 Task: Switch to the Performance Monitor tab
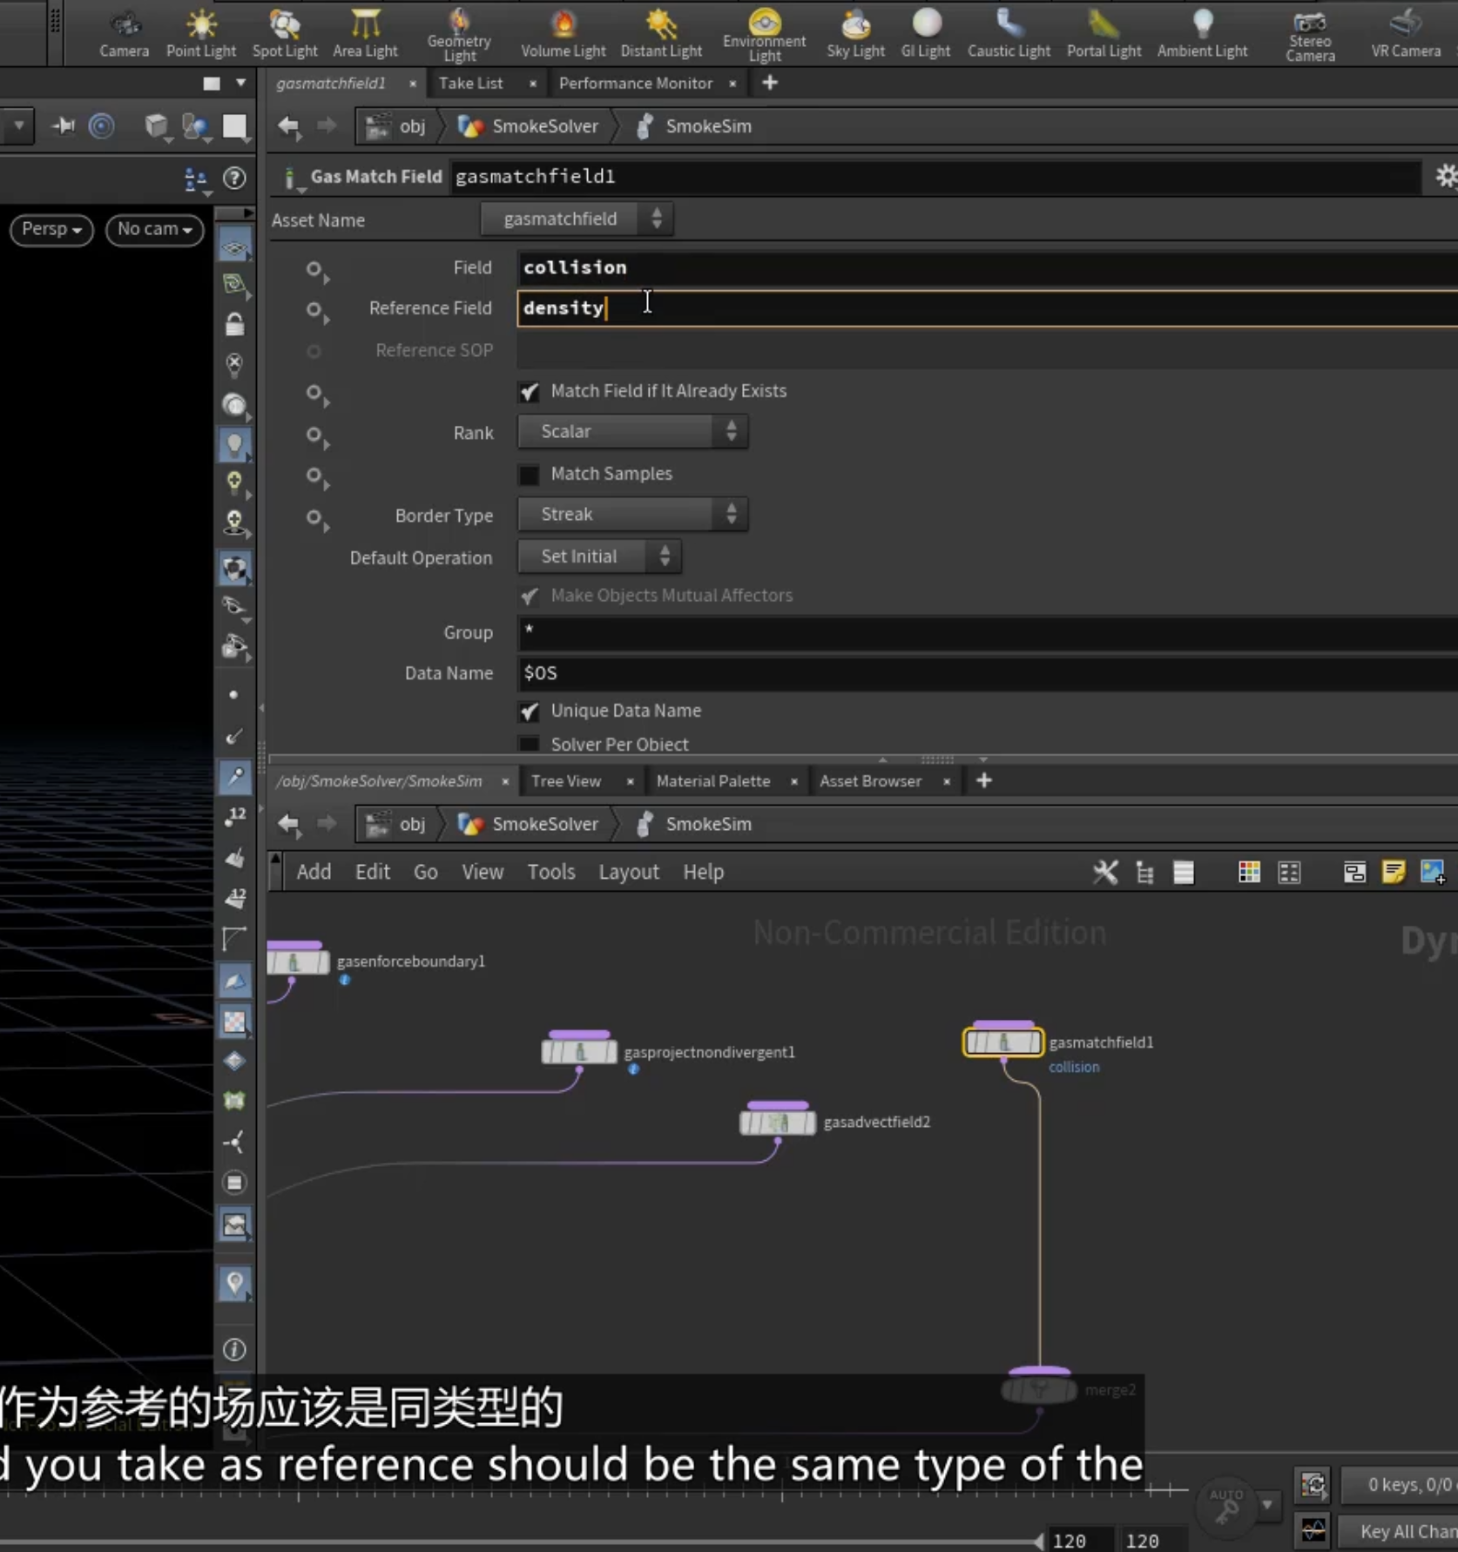[636, 84]
